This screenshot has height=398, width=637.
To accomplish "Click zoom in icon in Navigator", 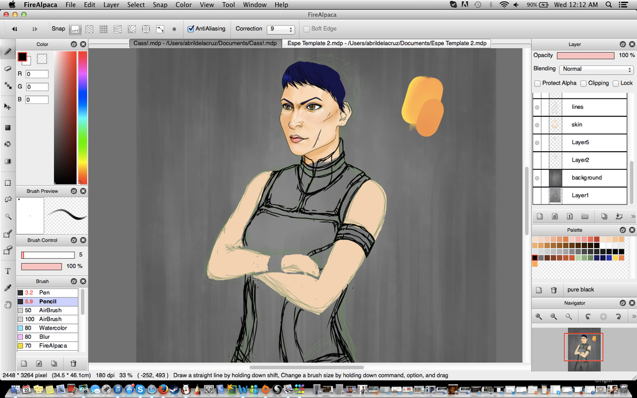I will tap(539, 317).
